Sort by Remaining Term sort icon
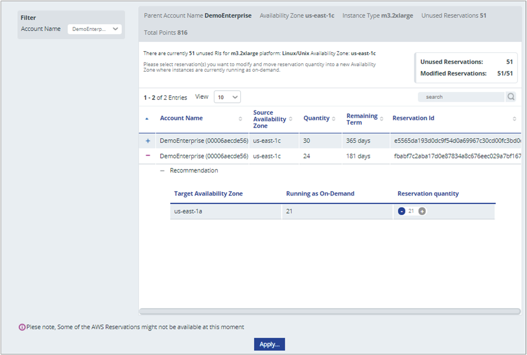The height and width of the screenshot is (355, 527). [382, 119]
